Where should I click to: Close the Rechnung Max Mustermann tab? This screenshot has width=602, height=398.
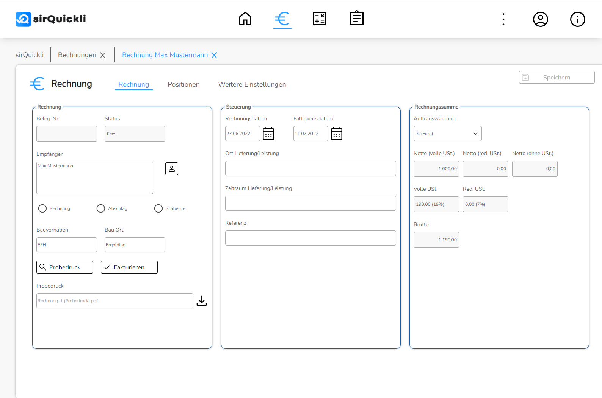pos(214,55)
